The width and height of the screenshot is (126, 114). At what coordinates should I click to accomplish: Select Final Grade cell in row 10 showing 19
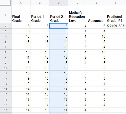pos(21,68)
